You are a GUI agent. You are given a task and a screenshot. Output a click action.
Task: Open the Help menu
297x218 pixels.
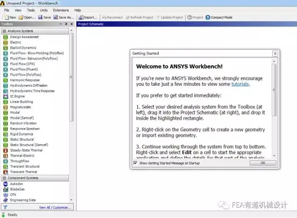click(x=77, y=10)
